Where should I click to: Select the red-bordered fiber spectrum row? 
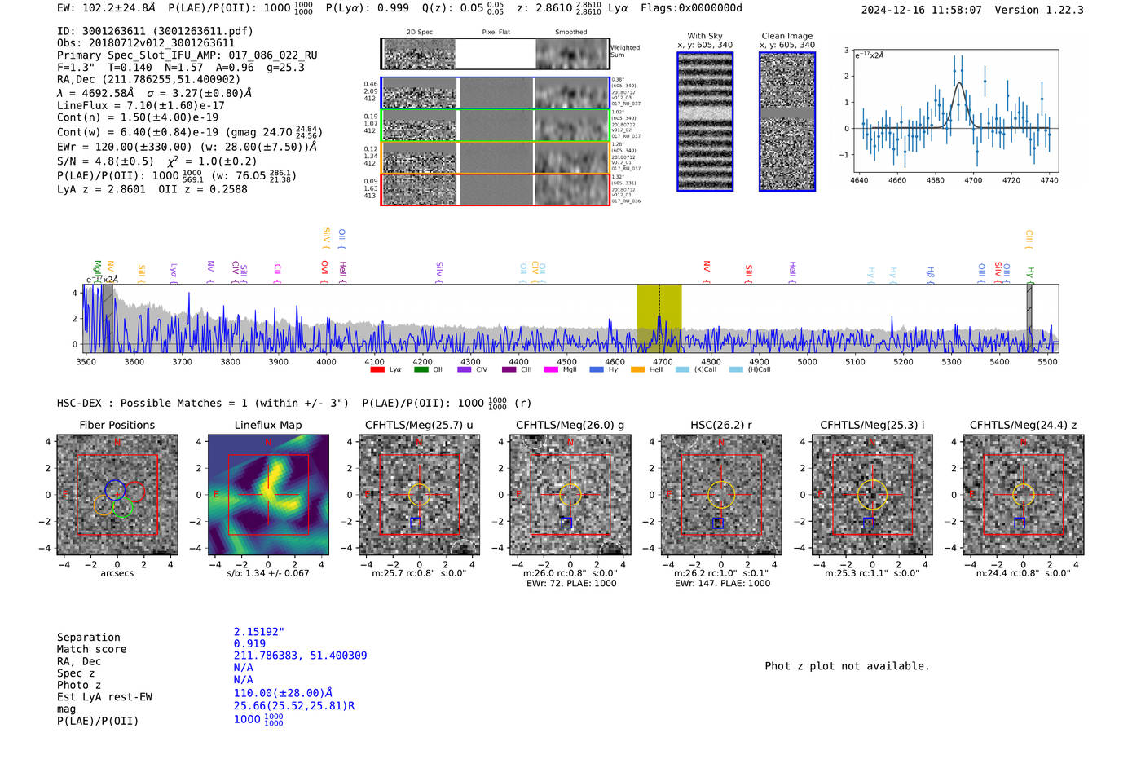495,189
